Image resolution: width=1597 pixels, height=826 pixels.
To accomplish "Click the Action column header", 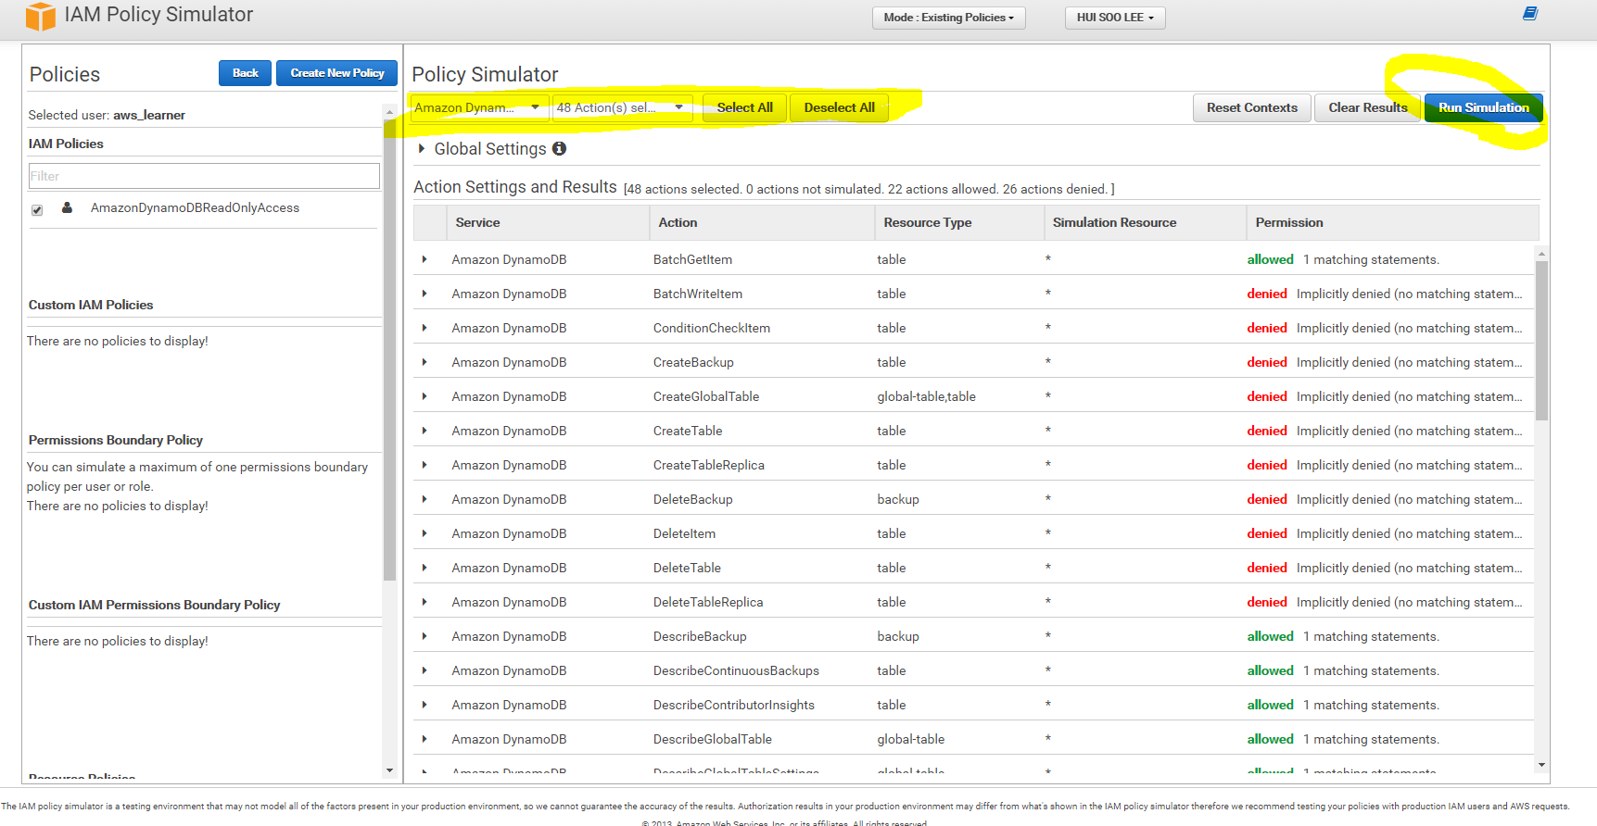I will tap(761, 222).
